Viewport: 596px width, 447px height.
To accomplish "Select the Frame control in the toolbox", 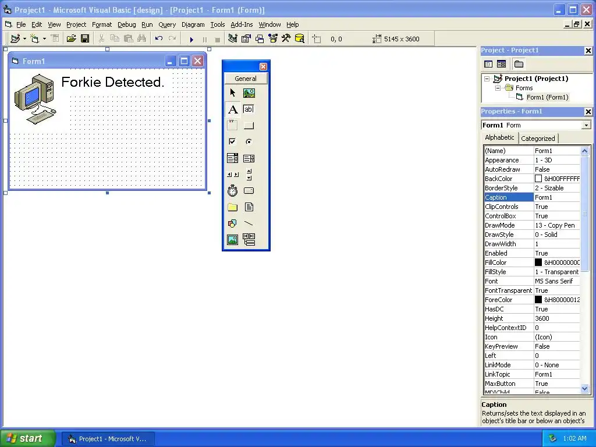I will point(233,126).
